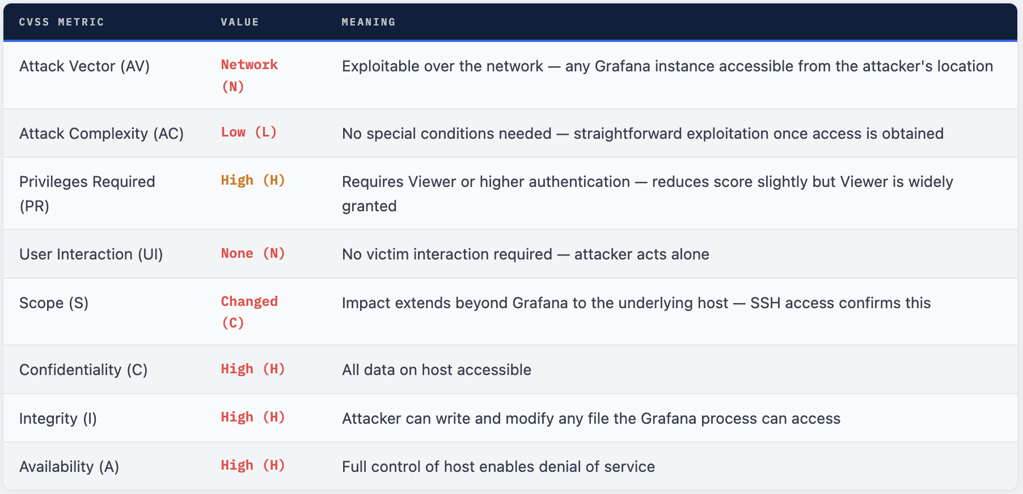This screenshot has height=494, width=1023.
Task: Click the High (H) value for Integrity
Action: click(x=252, y=418)
